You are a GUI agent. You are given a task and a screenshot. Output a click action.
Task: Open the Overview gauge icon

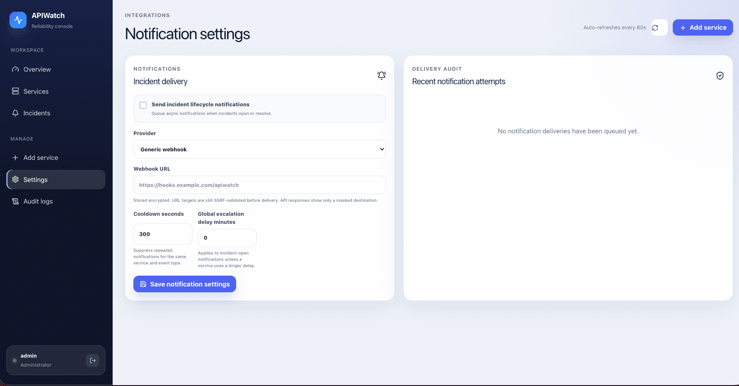(15, 69)
